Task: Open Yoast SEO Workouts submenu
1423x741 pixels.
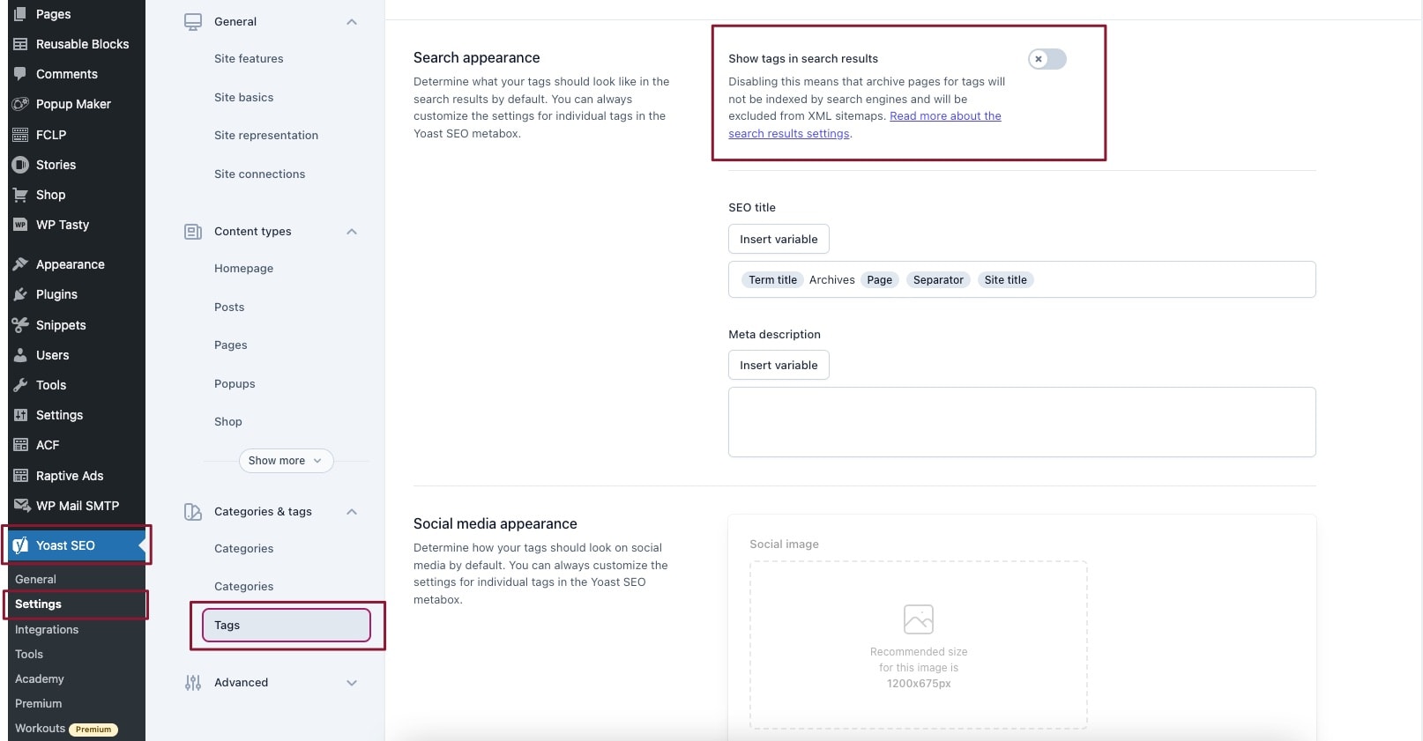Action: pos(40,729)
